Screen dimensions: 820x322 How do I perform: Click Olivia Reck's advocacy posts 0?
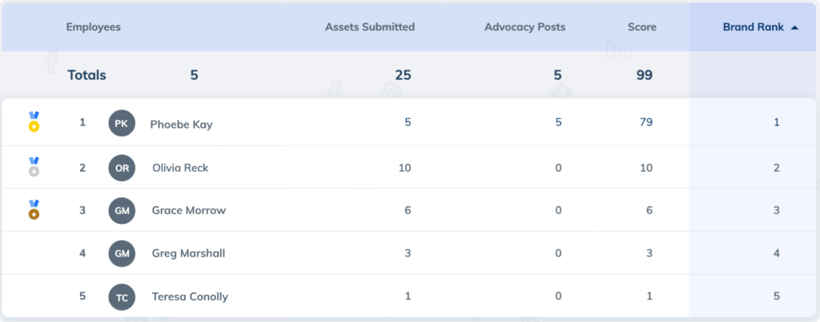558,168
